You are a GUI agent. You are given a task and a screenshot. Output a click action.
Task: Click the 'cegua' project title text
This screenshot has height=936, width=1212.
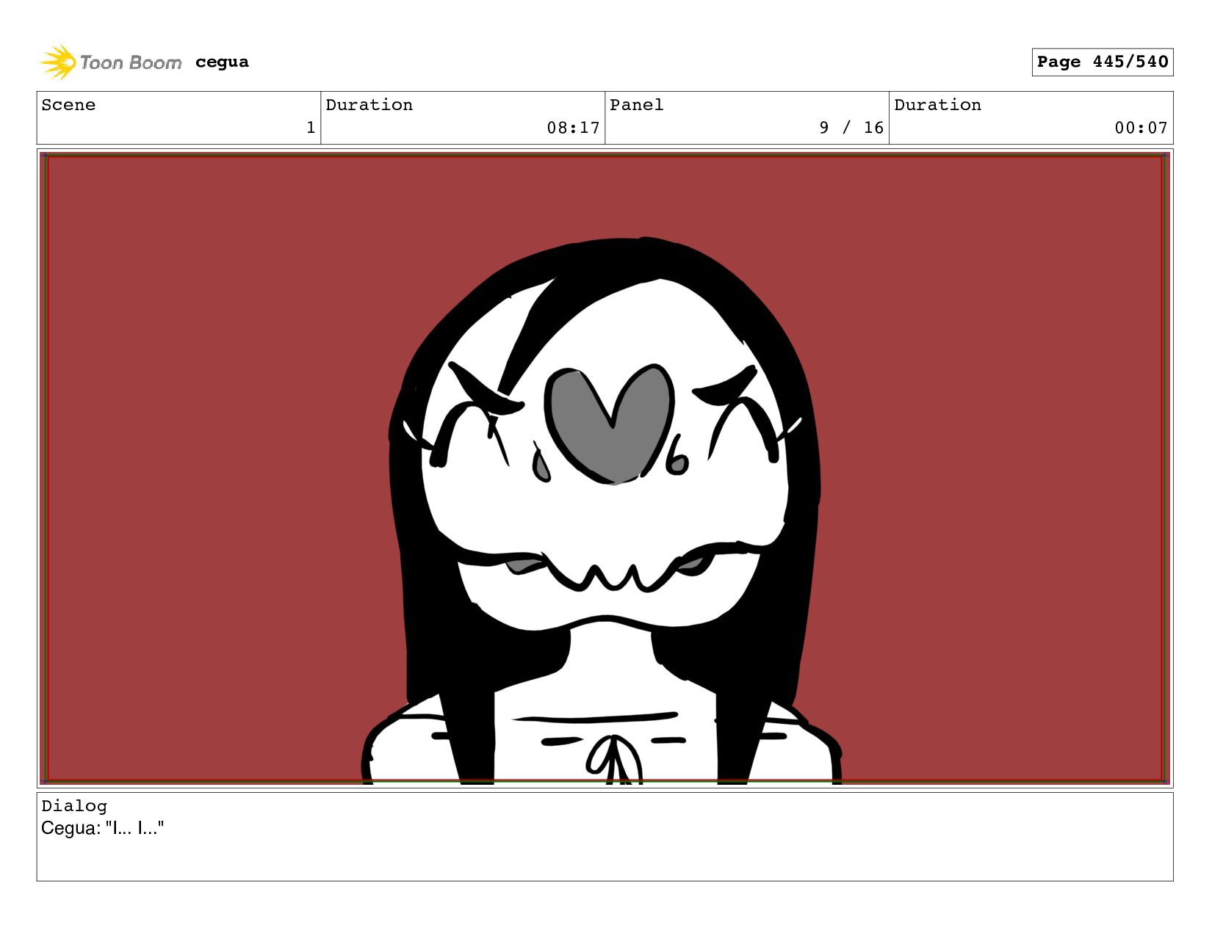[x=222, y=62]
